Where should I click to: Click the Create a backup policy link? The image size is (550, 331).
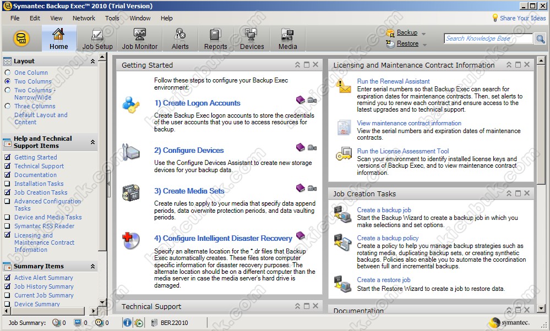[x=388, y=238]
